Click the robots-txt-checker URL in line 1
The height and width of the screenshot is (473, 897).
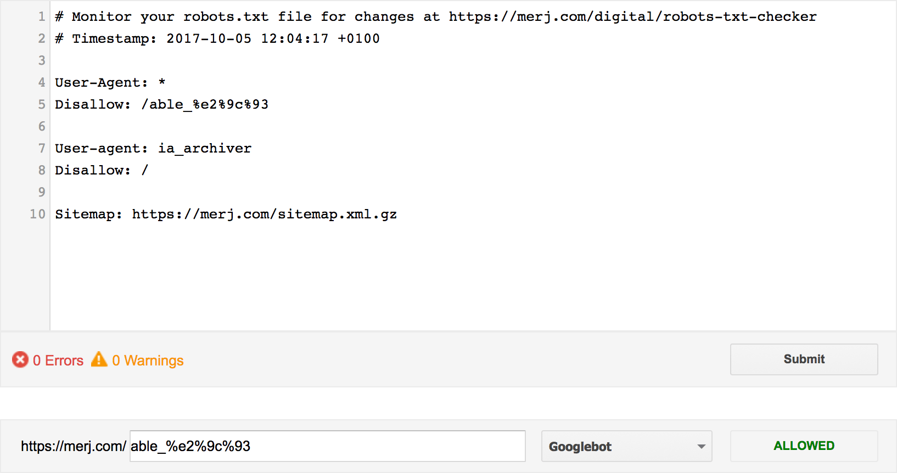click(632, 16)
